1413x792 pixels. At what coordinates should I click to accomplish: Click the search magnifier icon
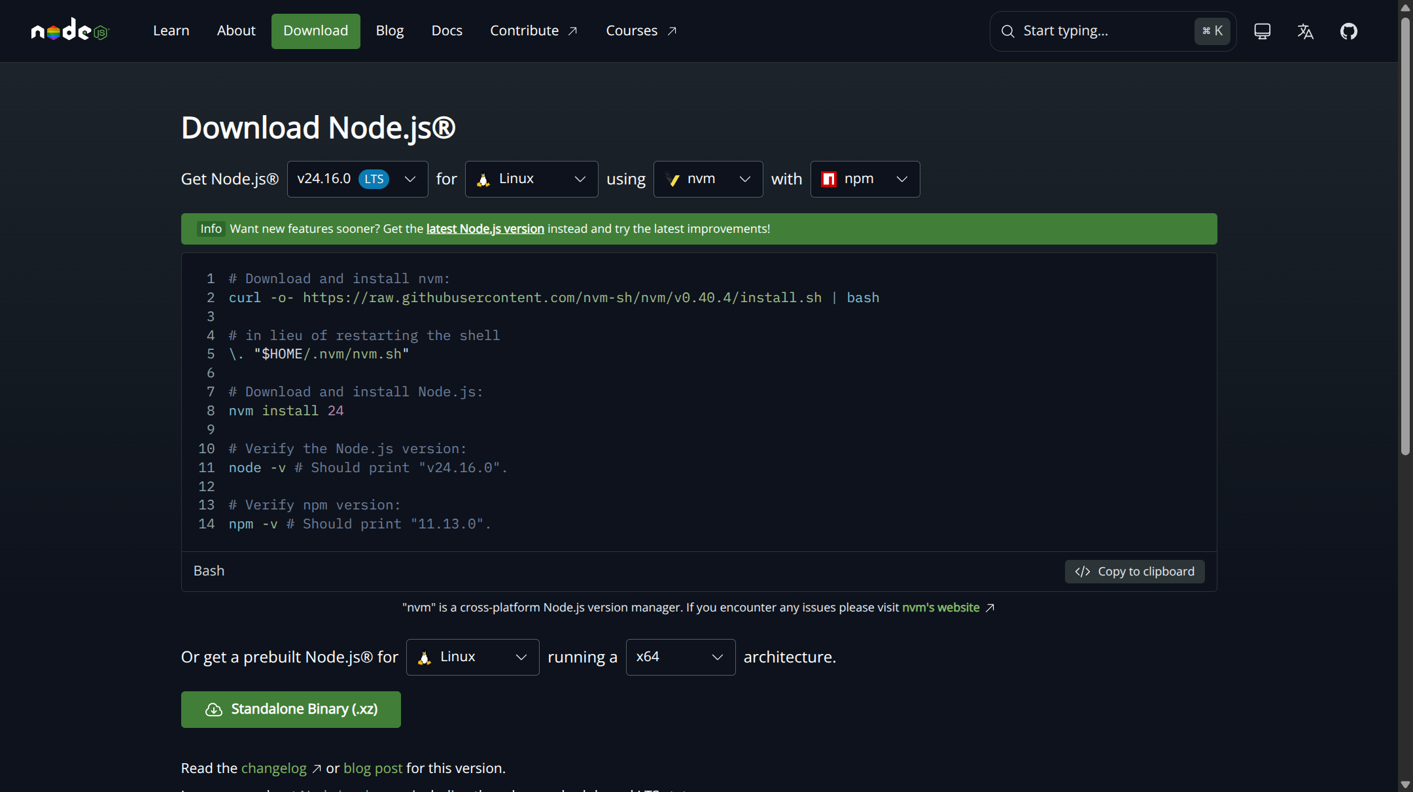(x=1007, y=31)
